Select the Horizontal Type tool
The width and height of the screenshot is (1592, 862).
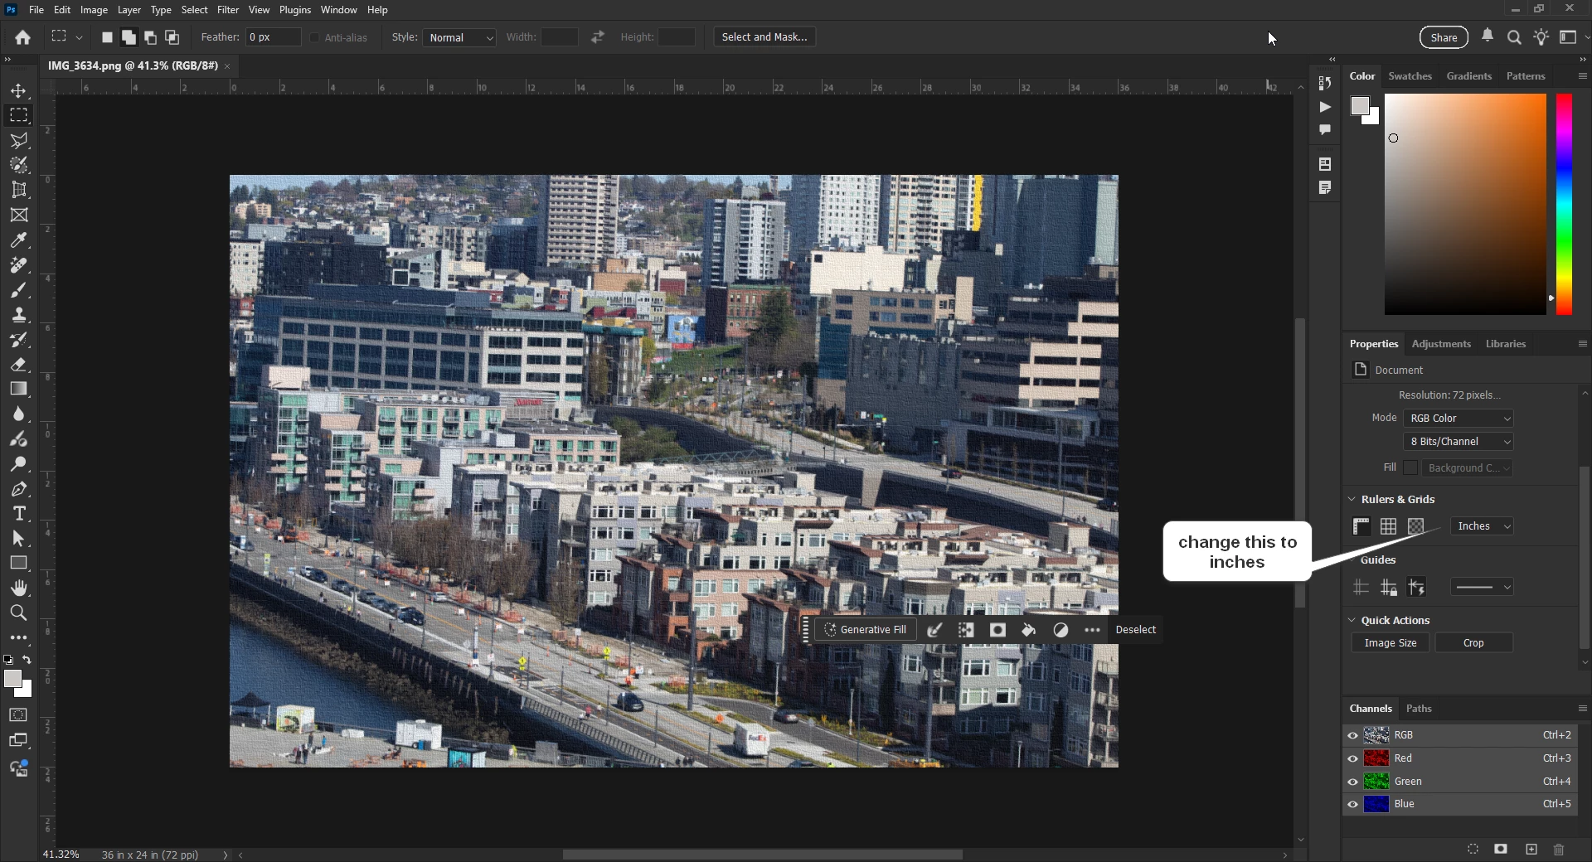pos(18,514)
